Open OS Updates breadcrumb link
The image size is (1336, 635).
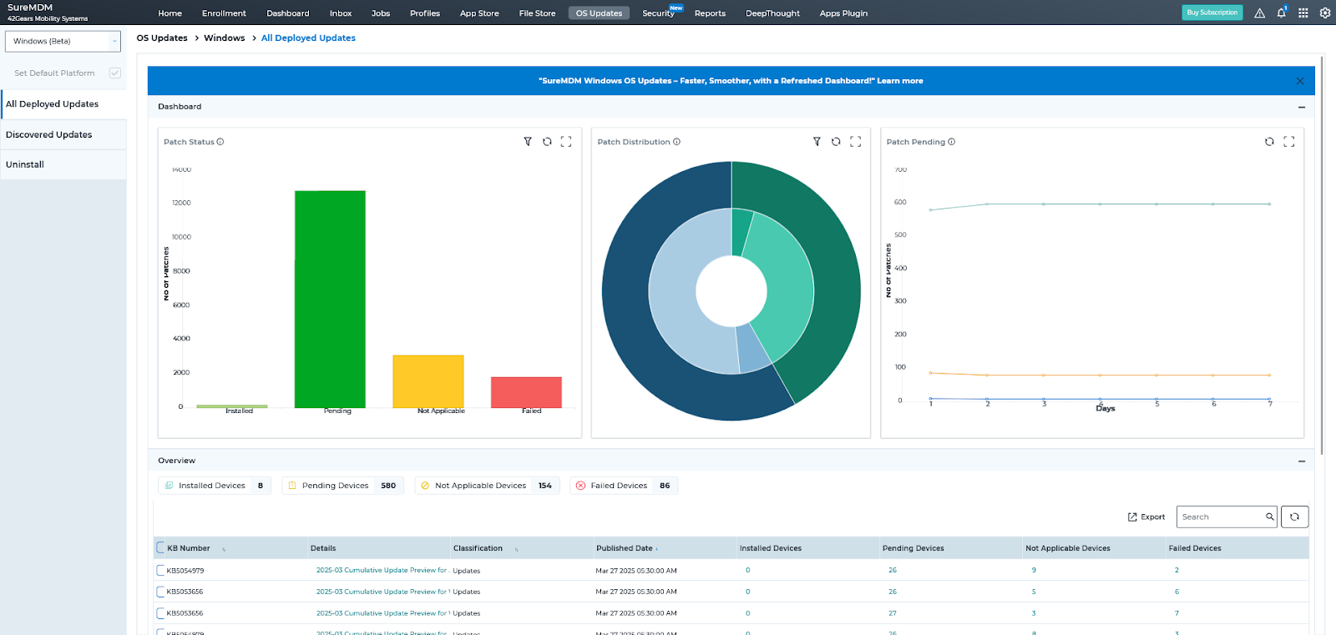[x=162, y=38]
